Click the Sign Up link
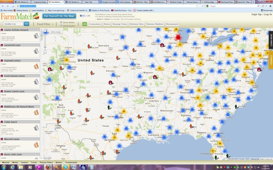 click(256, 14)
